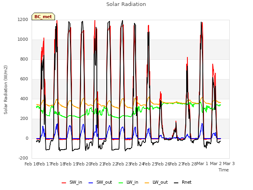Click the BC_met annotation label
Image resolution: width=253 pixels, height=190 pixels.
[43, 17]
